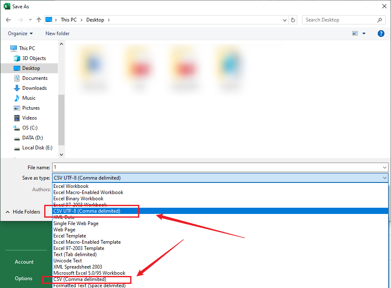
Task: Expand the chevron after Desktop breadcrumb
Action: (x=109, y=20)
